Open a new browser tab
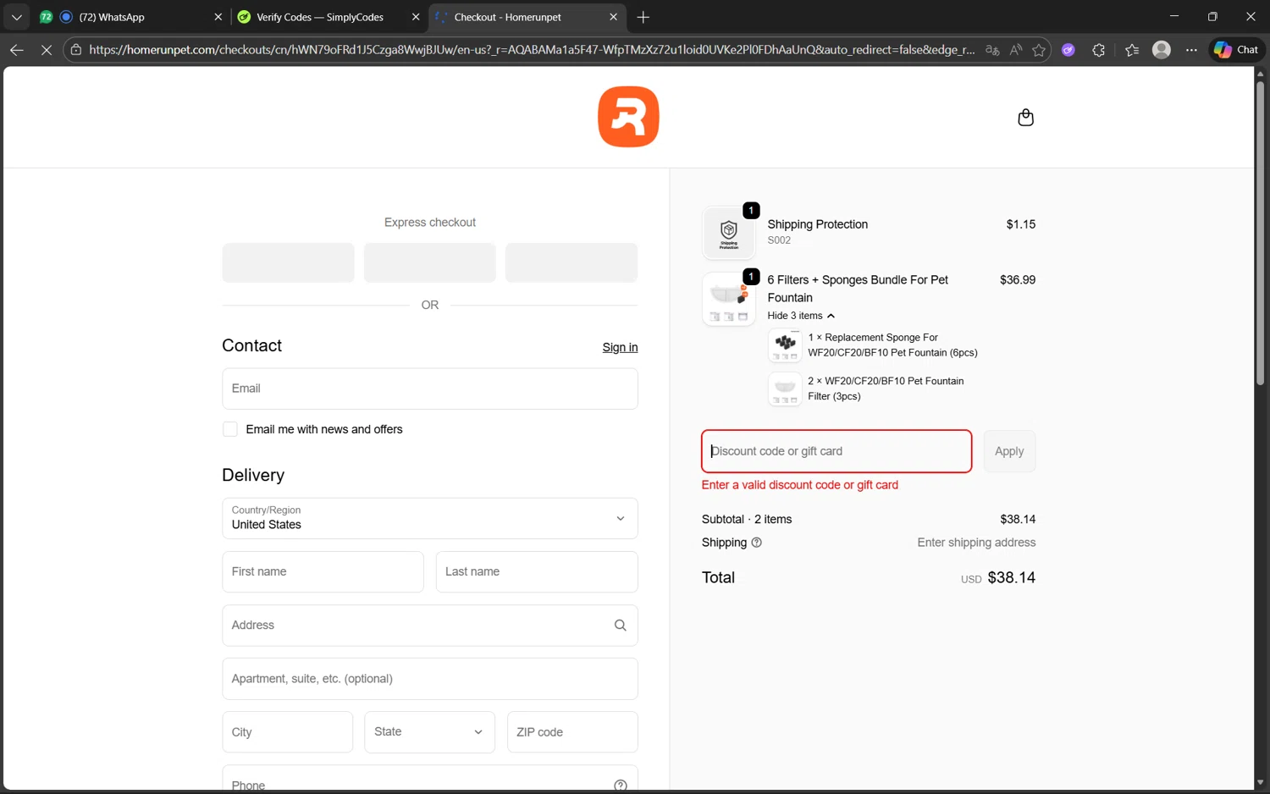The width and height of the screenshot is (1270, 794). point(643,17)
